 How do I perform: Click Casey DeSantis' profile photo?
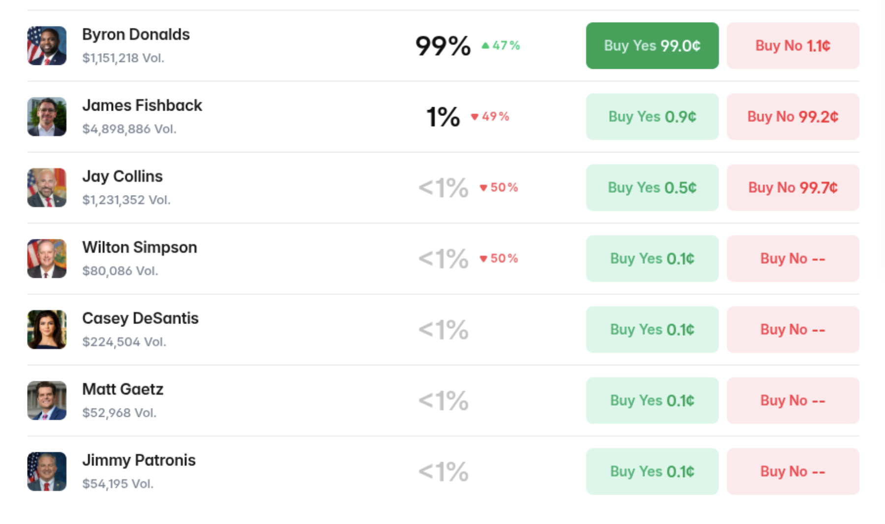[x=47, y=329]
